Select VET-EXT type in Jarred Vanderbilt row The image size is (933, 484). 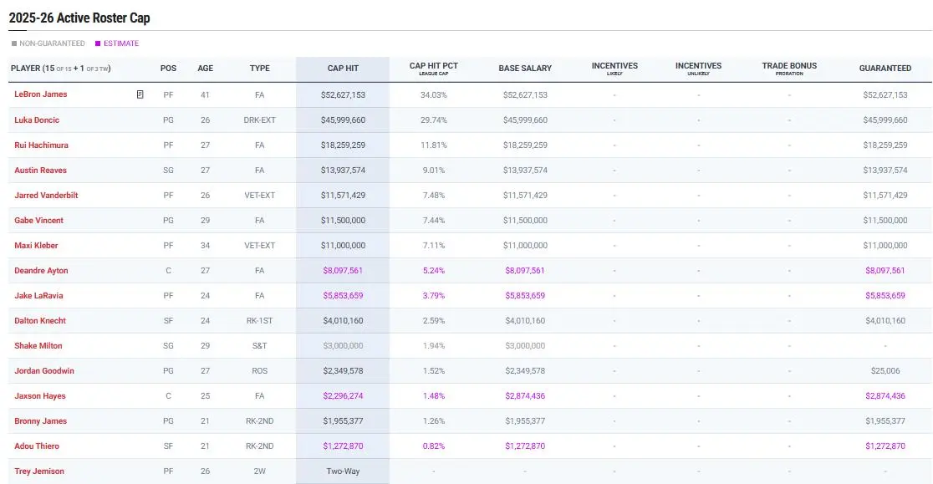click(x=259, y=195)
